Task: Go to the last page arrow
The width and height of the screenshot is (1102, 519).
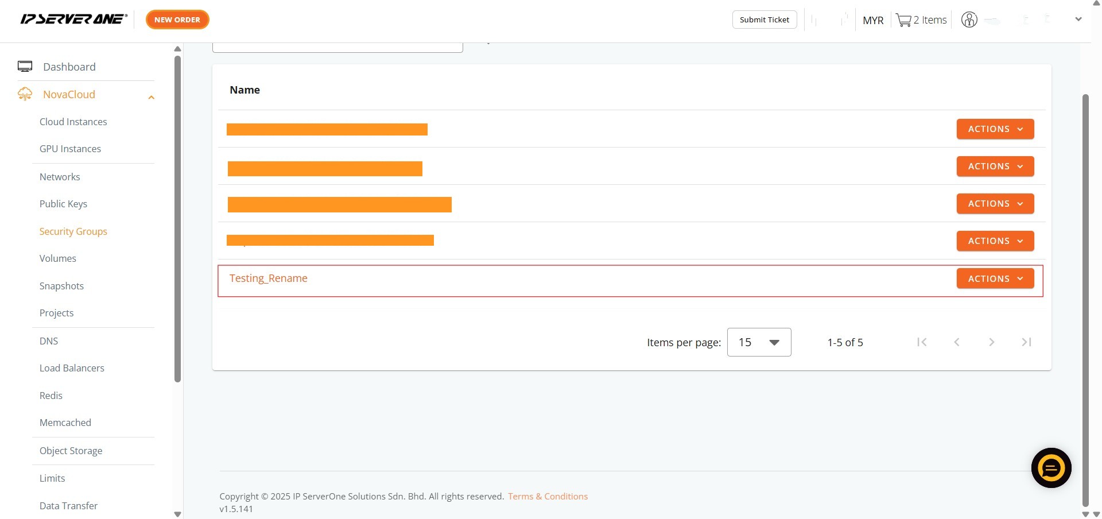Action: (1026, 342)
